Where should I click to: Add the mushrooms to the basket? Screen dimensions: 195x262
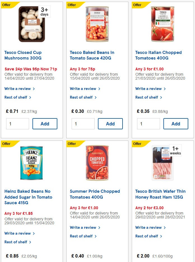[45, 124]
